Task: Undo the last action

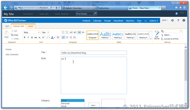Action: (x=15, y=39)
